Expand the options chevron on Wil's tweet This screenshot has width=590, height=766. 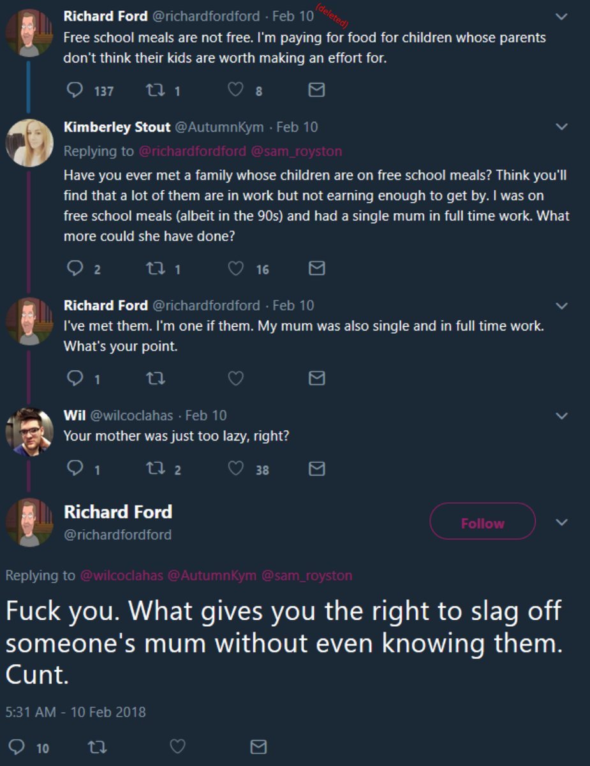pyautogui.click(x=561, y=416)
